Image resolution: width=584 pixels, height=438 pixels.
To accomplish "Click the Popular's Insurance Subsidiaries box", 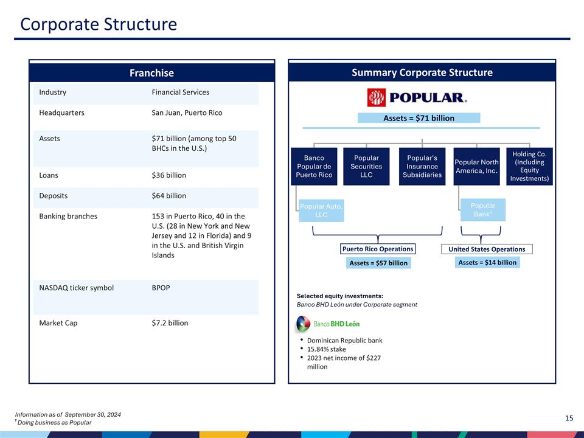I will coord(422,166).
